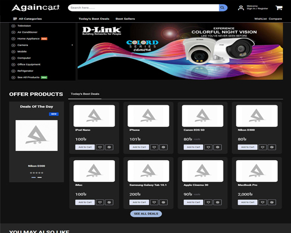Select Computer category
Screen dimensions: 291x233
click(x=24, y=58)
